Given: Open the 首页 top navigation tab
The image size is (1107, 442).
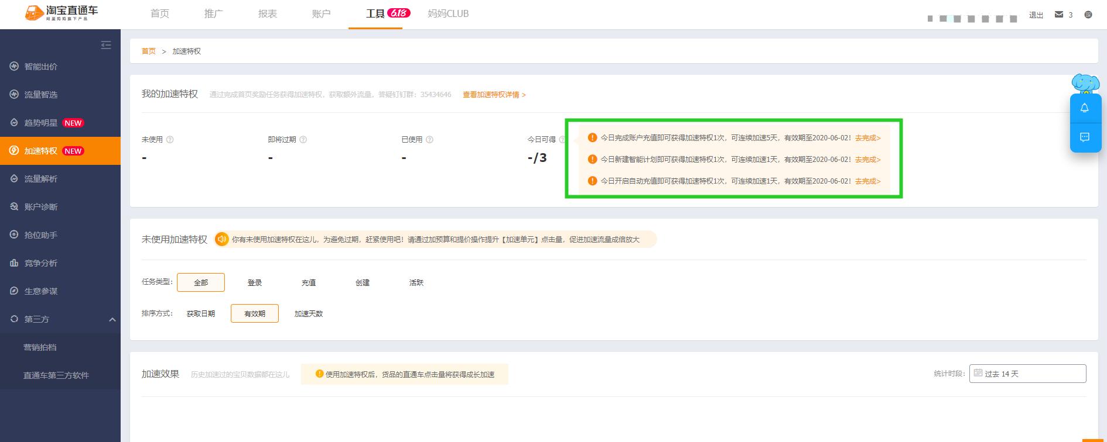Looking at the screenshot, I should click(160, 13).
